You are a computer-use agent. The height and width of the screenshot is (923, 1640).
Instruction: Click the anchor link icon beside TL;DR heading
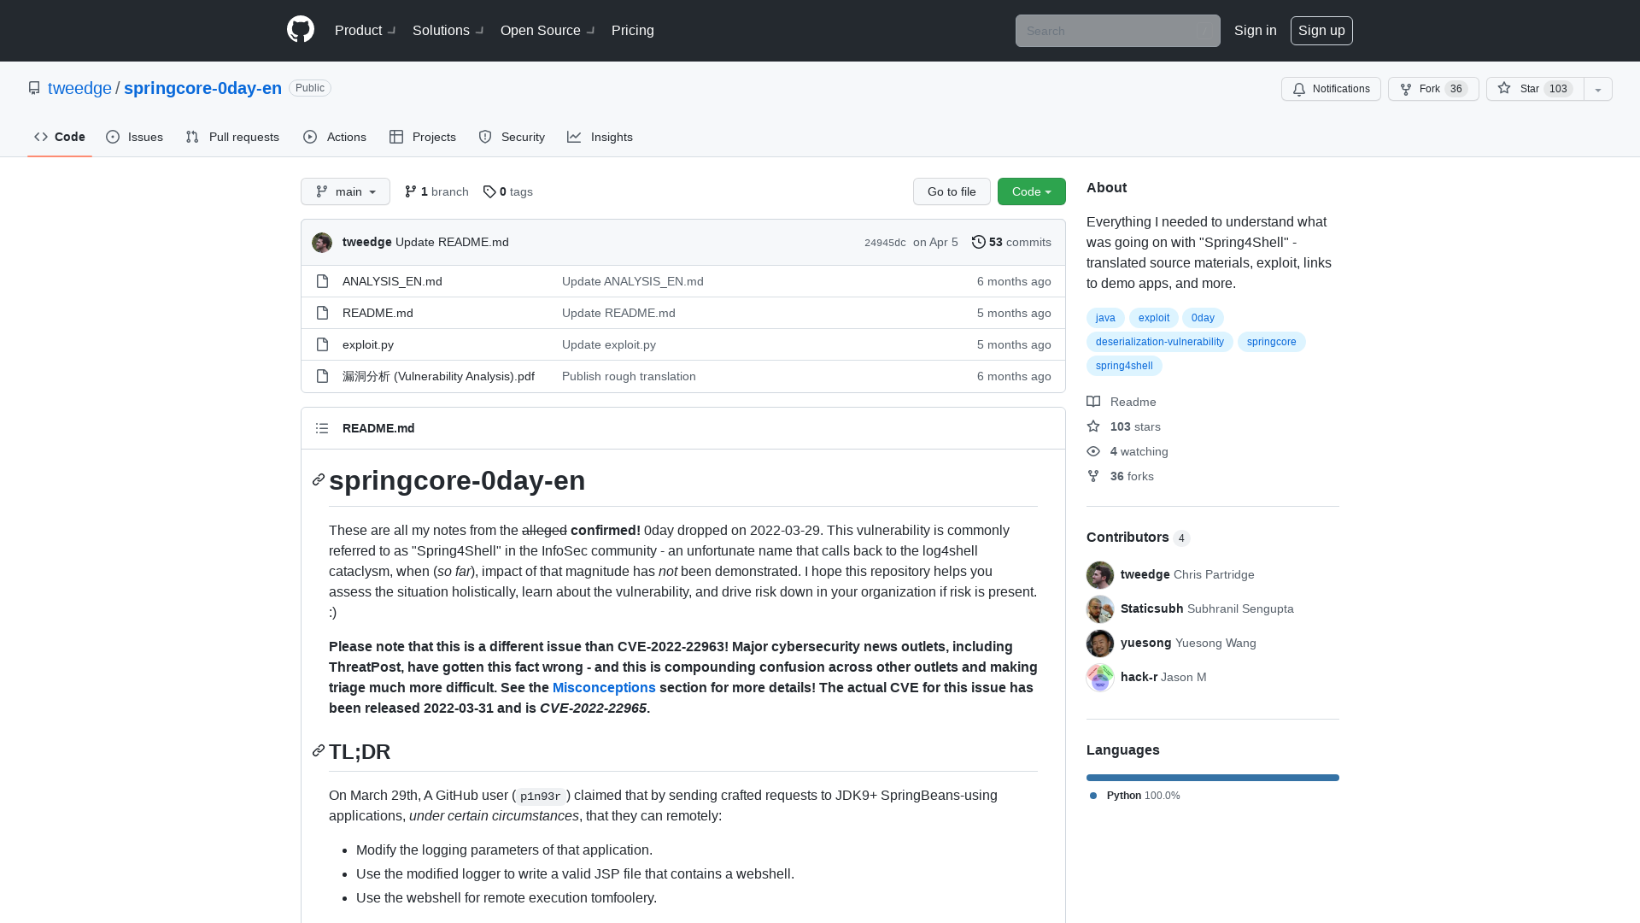(x=319, y=751)
